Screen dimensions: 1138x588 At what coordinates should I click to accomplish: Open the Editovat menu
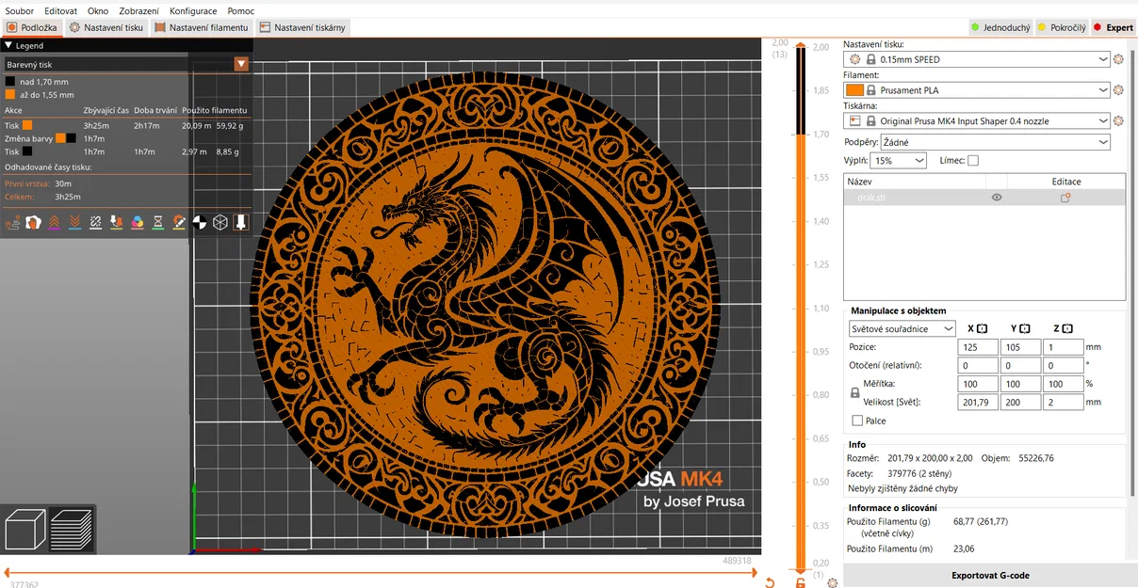(60, 10)
